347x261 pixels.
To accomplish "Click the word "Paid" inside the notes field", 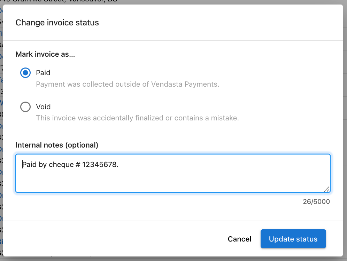I will 29,164.
